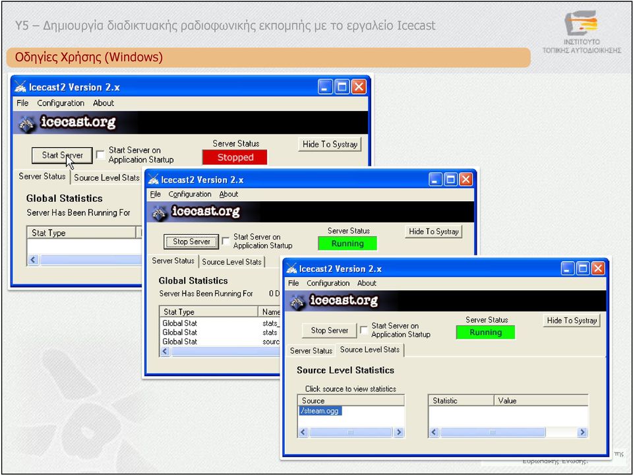Select Server Status tab in the middle window
633x475 pixels.
point(173,261)
